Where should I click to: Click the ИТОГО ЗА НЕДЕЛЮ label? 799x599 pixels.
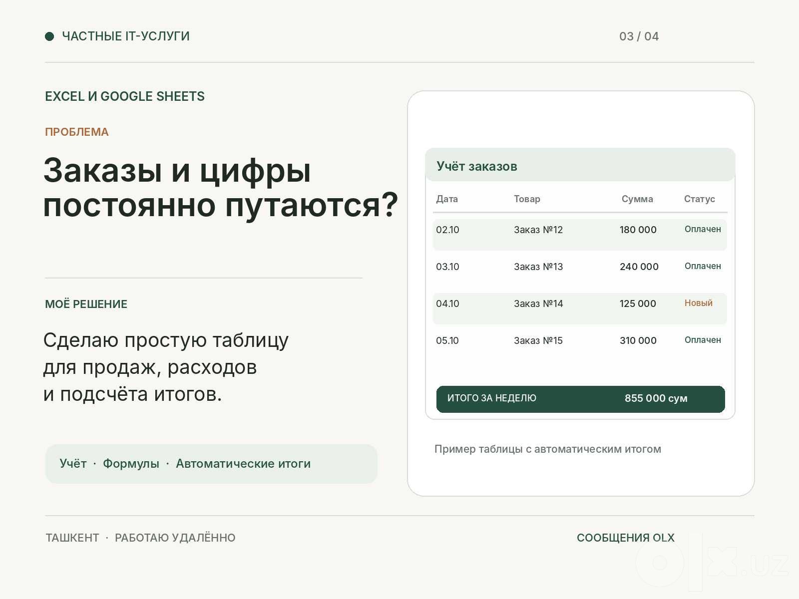point(492,398)
